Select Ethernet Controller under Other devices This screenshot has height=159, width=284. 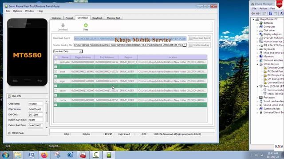(274, 68)
